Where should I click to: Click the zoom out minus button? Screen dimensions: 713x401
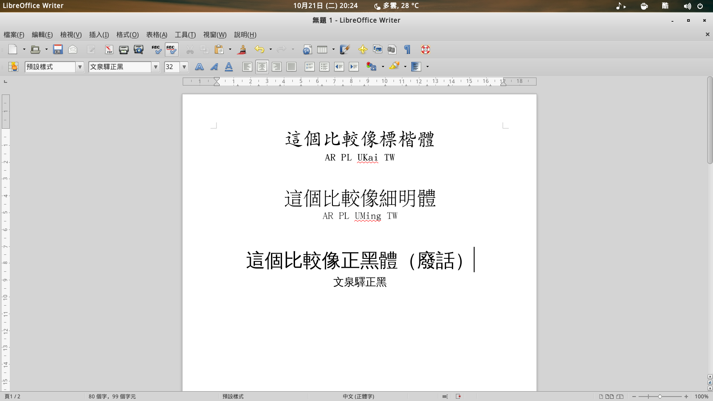pyautogui.click(x=634, y=397)
